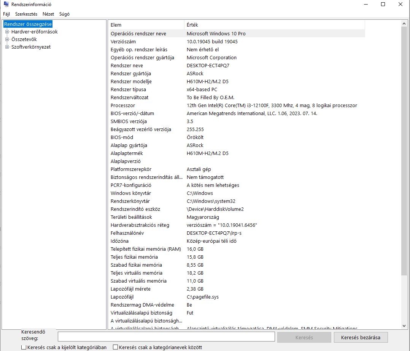Click the 12th Gen Intel Core i3-12100F value
Image resolution: width=410 pixels, height=351 pixels.
[272, 106]
